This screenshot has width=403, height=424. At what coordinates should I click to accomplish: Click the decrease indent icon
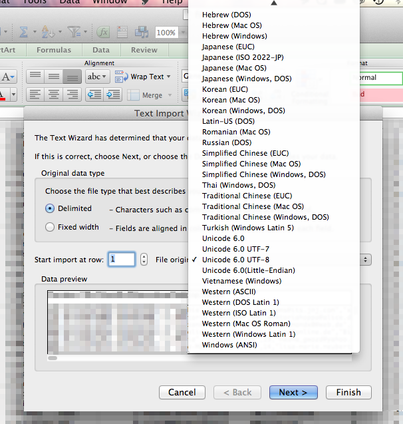94,95
